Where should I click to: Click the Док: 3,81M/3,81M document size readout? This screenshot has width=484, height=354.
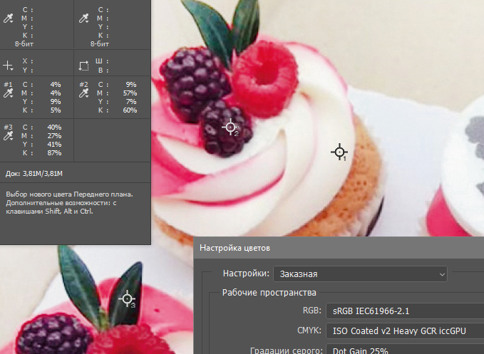34,174
